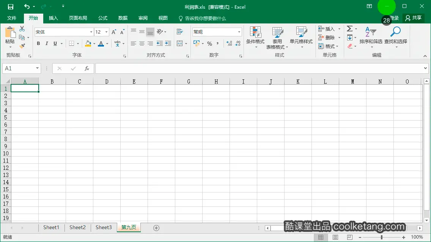Toggle align text right
This screenshot has width=431, height=242.
click(150, 43)
